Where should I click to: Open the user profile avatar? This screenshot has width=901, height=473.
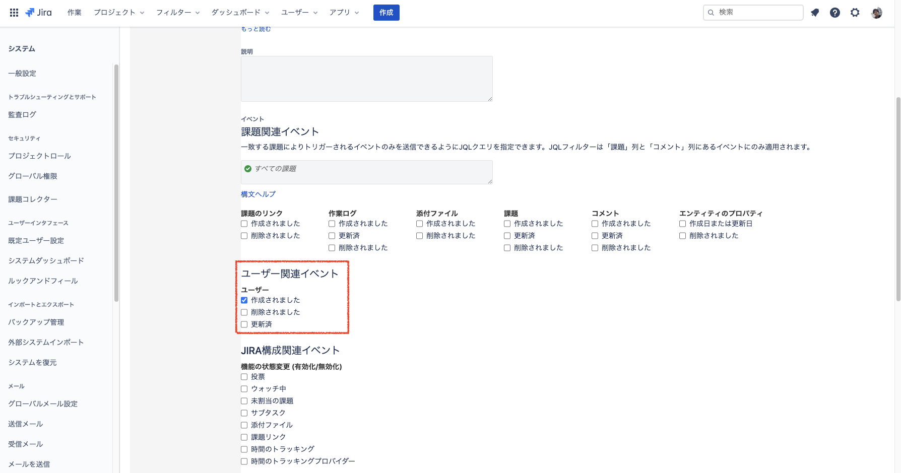pyautogui.click(x=877, y=13)
